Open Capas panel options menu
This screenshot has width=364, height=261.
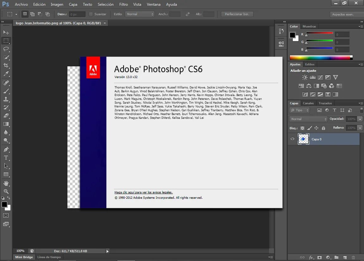tap(361, 103)
